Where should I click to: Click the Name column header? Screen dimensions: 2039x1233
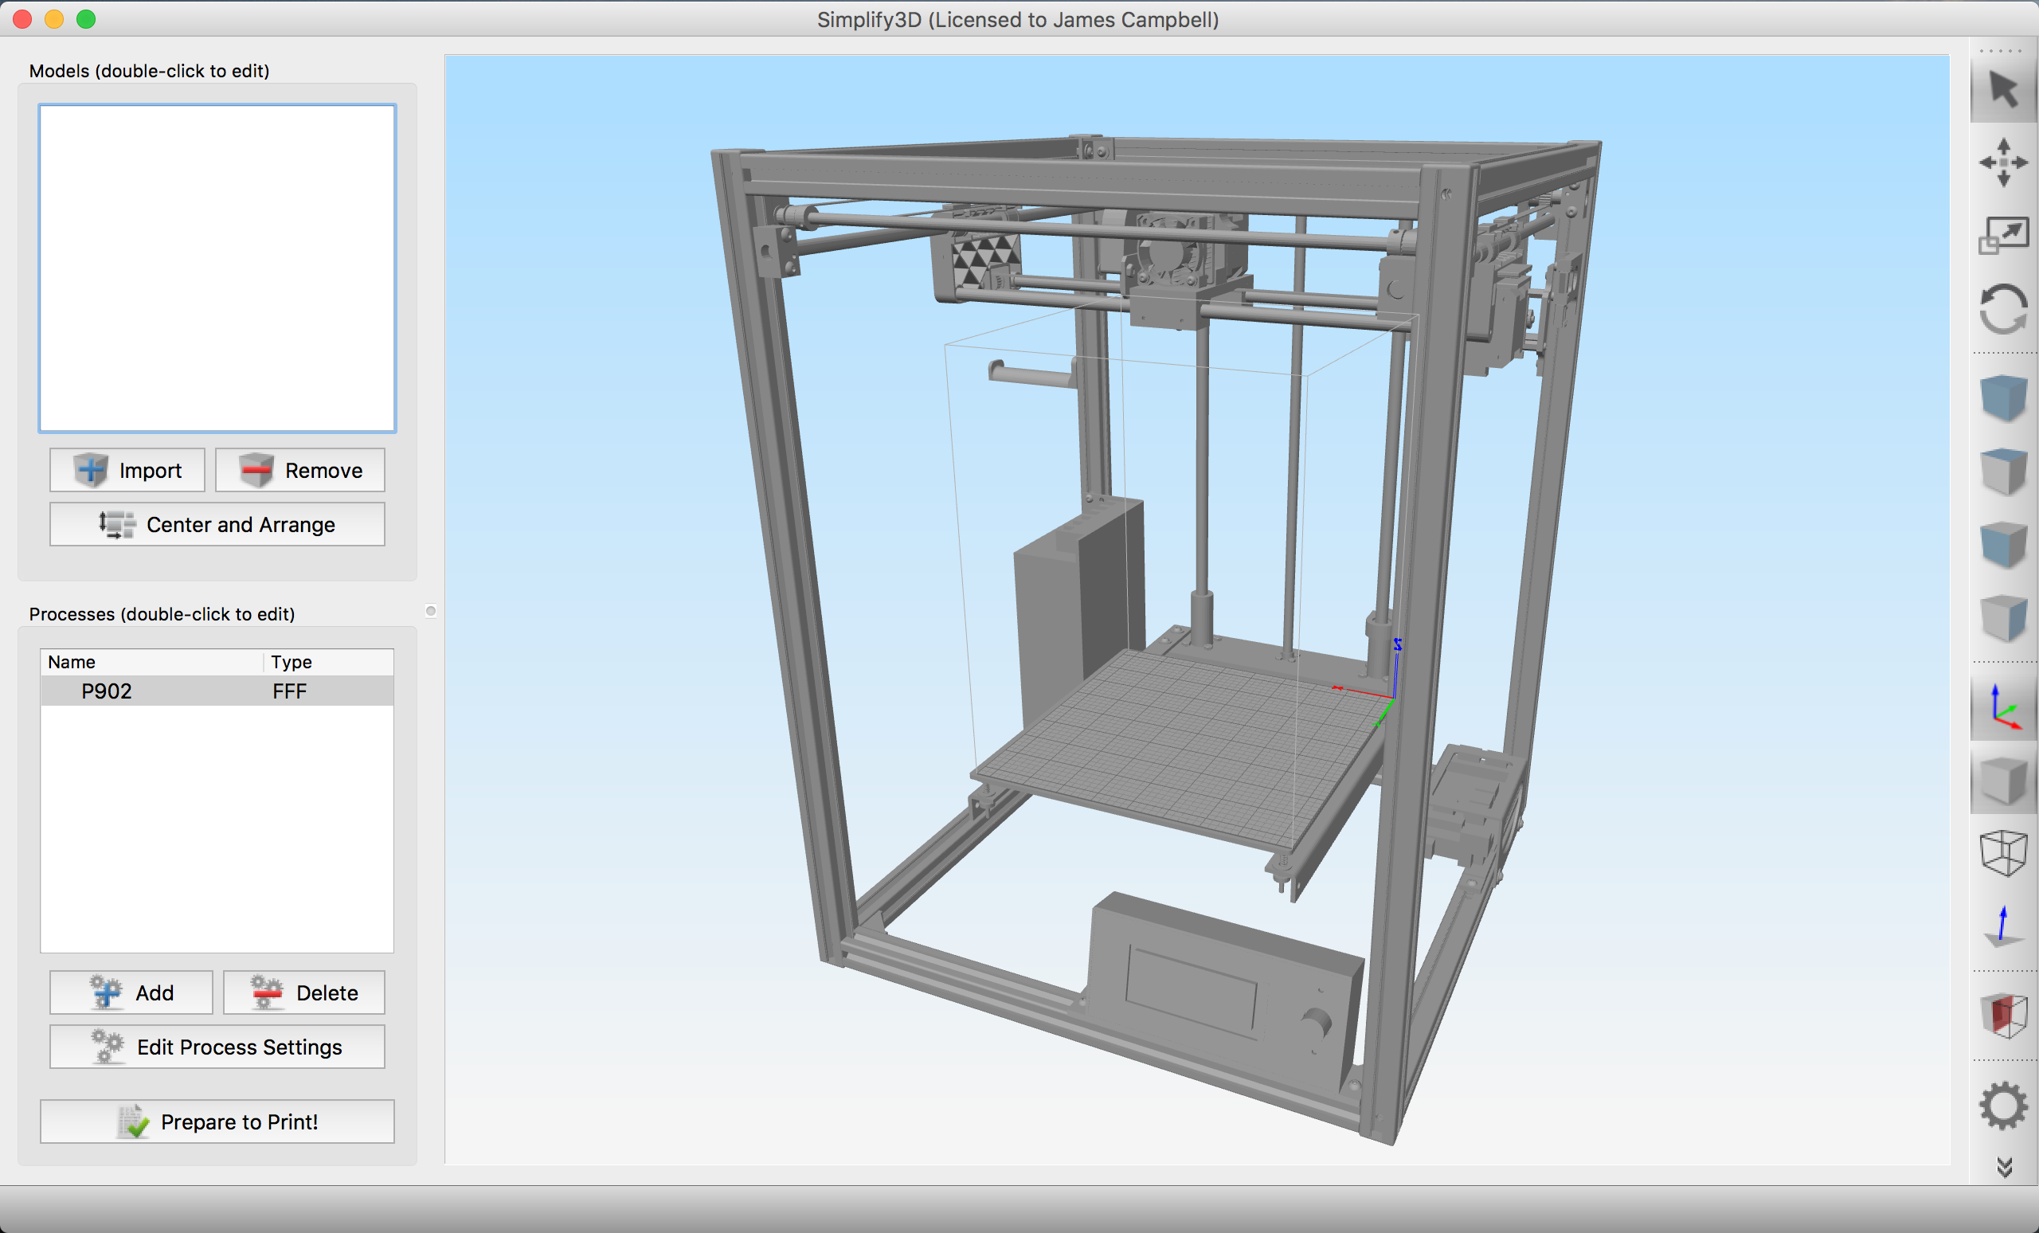(152, 662)
